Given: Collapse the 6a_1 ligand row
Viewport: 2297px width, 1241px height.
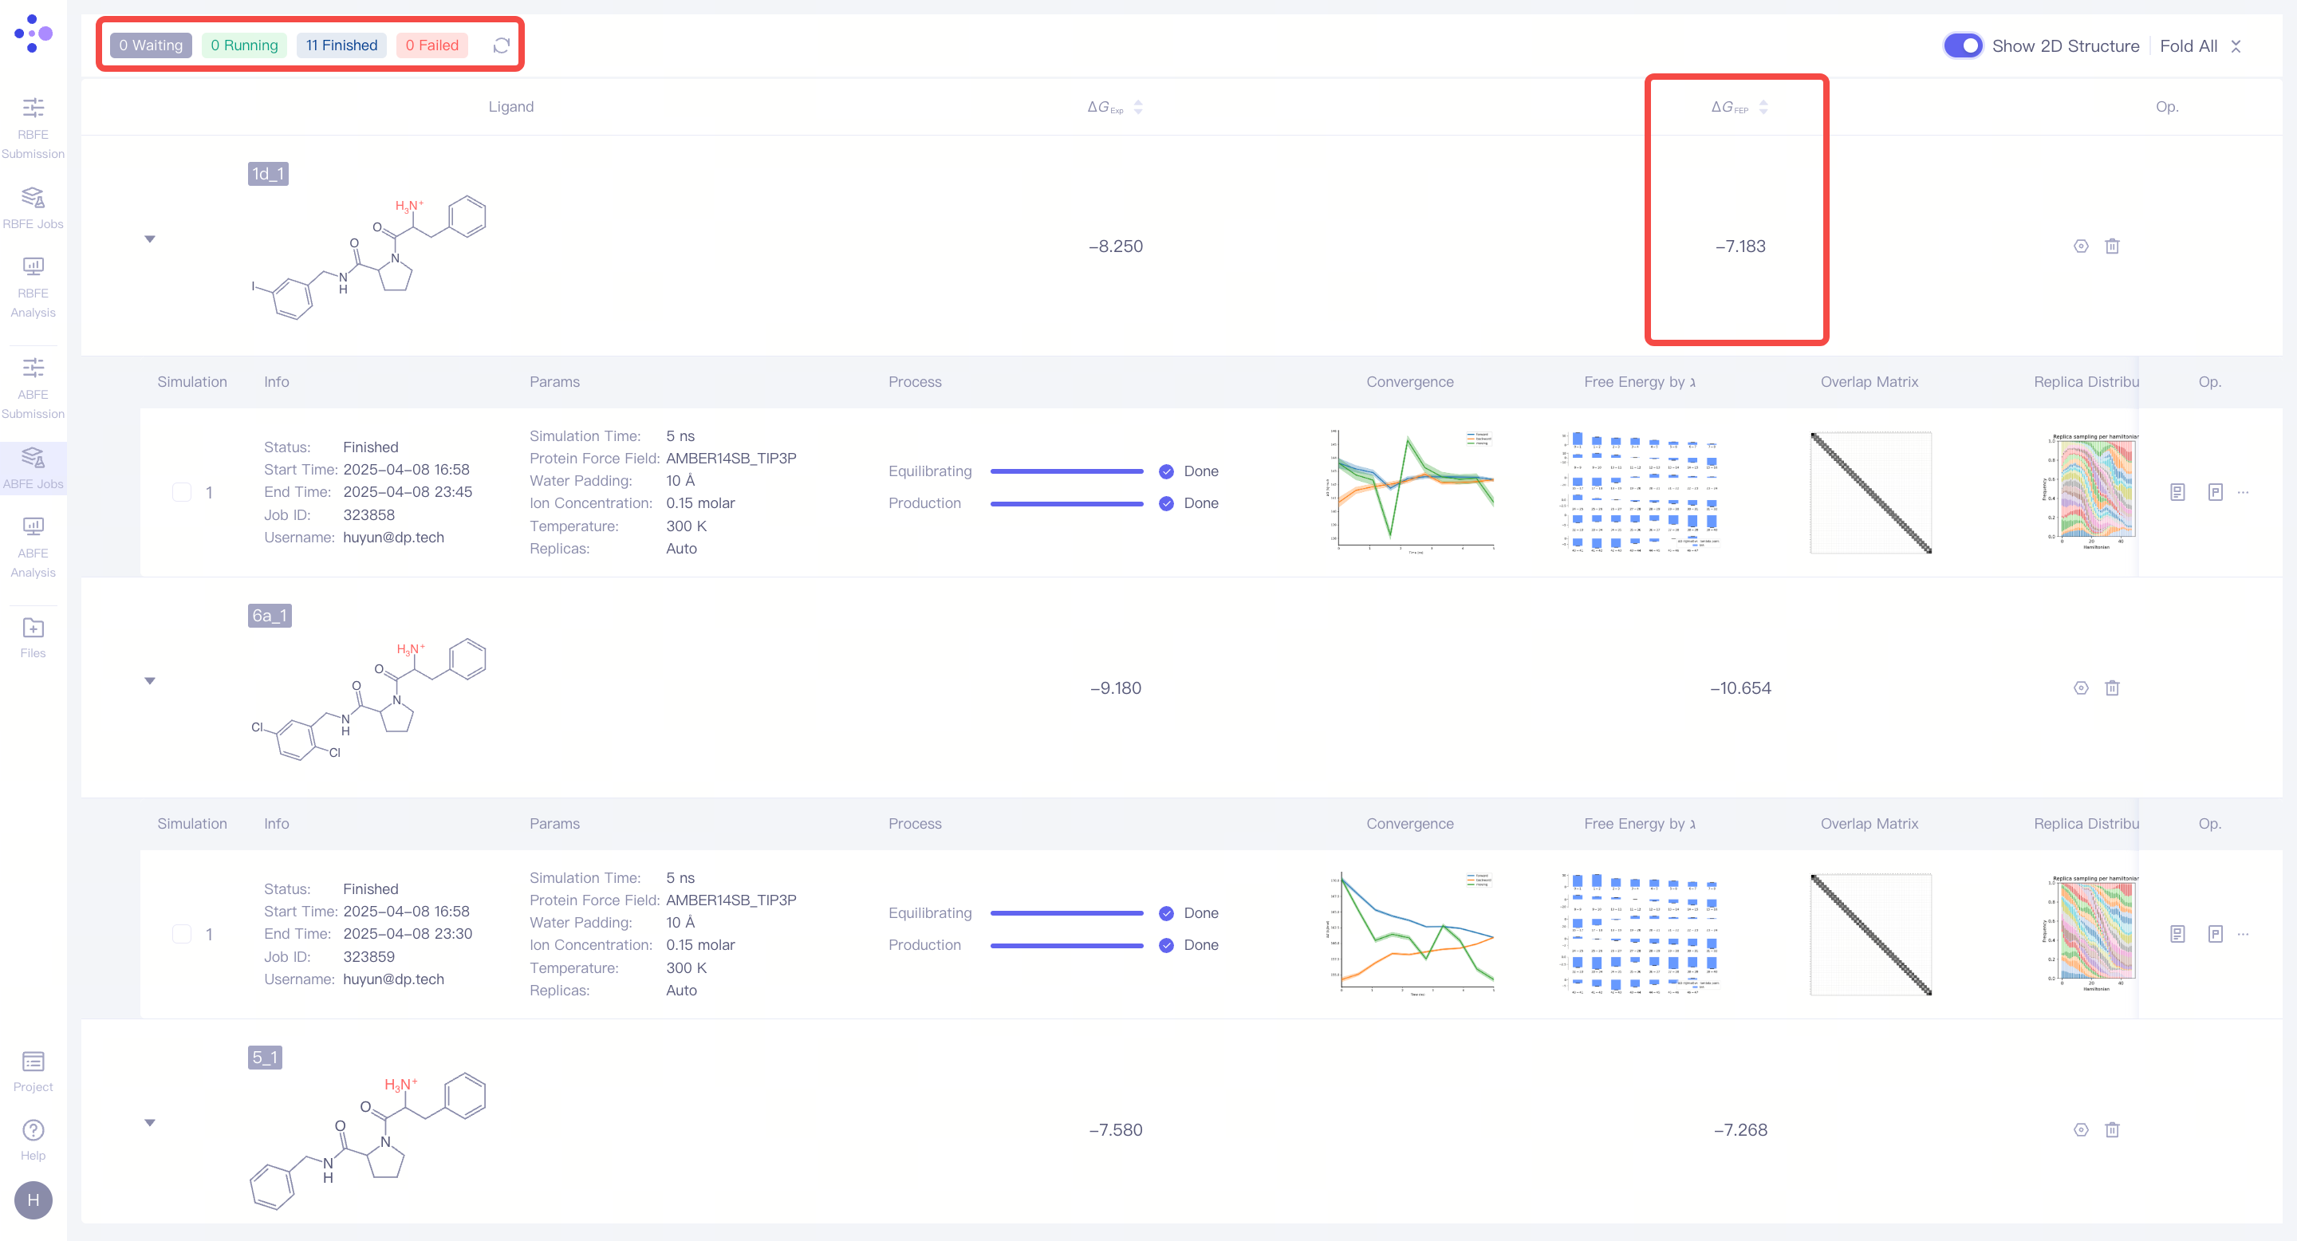Looking at the screenshot, I should tap(150, 681).
